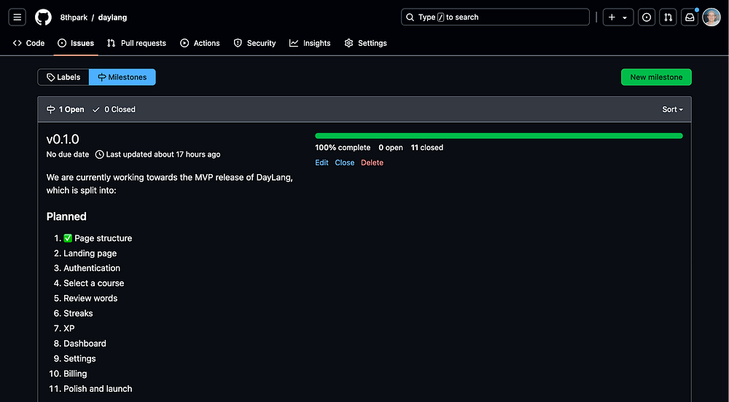Screen dimensions: 729x402
Task: Click the 'Planned' heading
Action: coord(66,217)
